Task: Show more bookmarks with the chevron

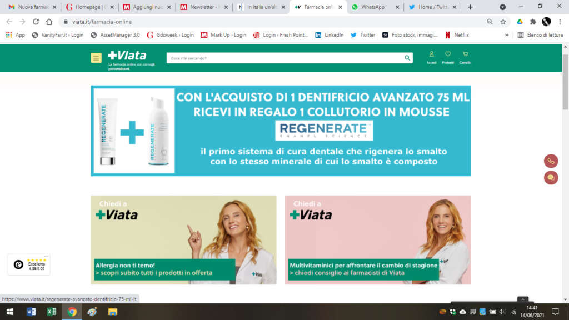Action: [507, 35]
